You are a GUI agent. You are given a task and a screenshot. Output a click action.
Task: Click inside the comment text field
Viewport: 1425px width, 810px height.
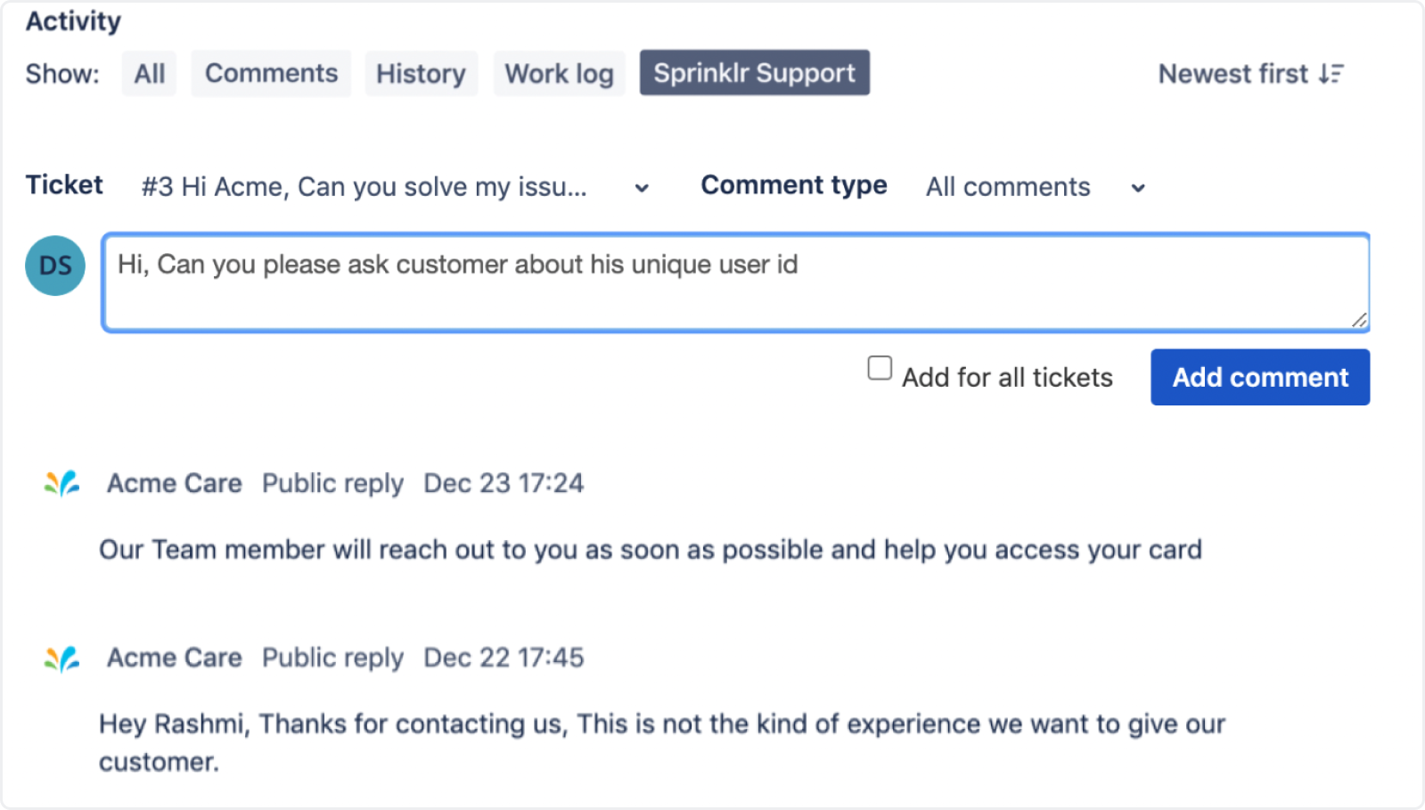coord(736,283)
